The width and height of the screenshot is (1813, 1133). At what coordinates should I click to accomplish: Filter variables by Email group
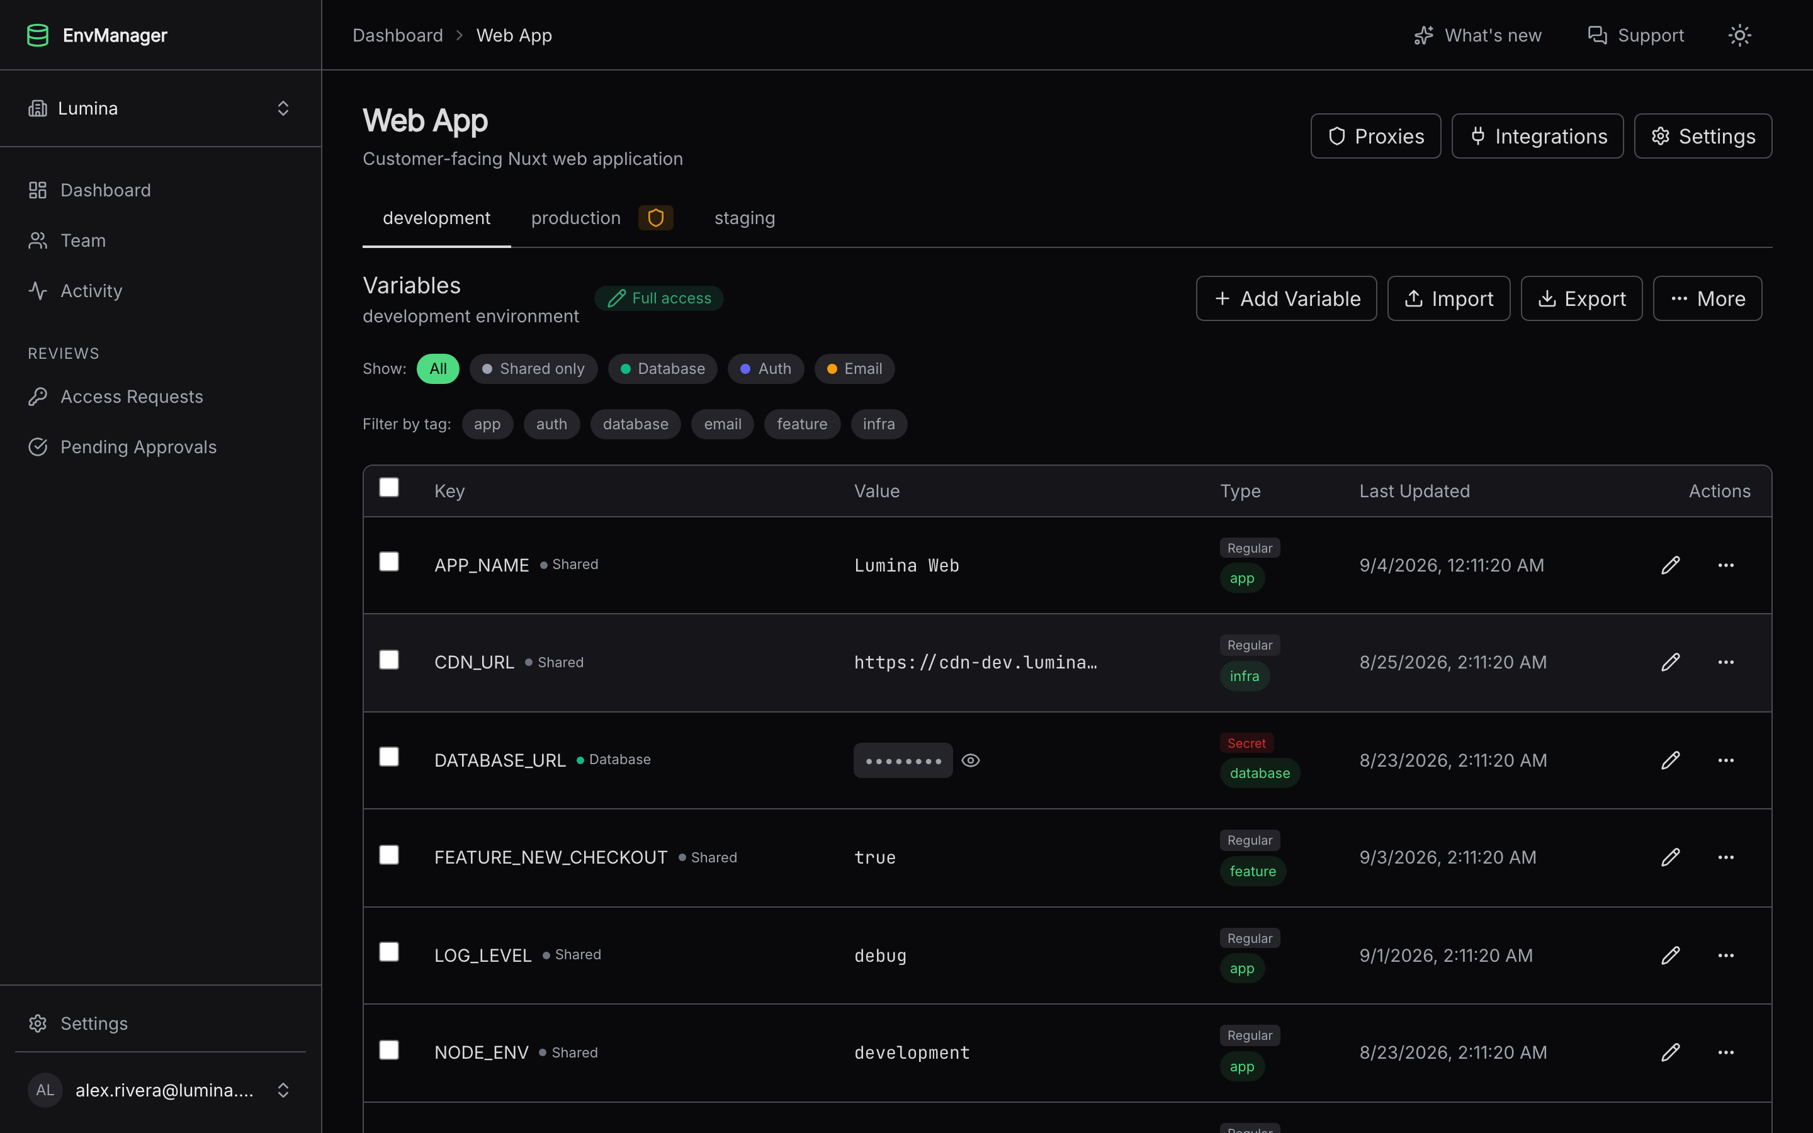tap(855, 369)
